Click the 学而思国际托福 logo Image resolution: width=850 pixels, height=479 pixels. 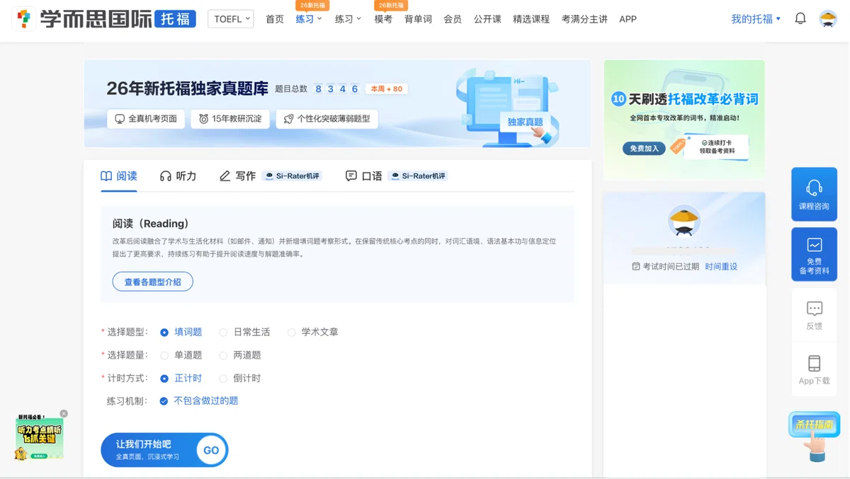(x=104, y=19)
